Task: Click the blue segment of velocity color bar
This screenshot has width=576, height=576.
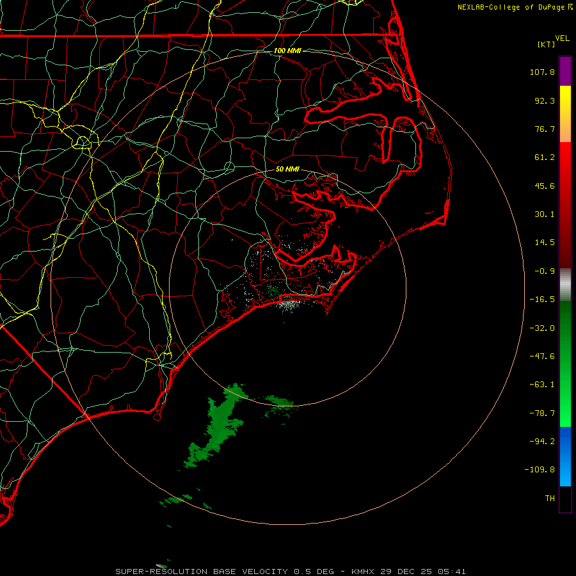Action: pyautogui.click(x=565, y=456)
